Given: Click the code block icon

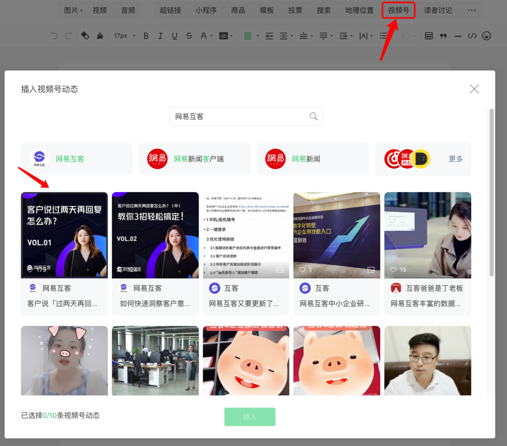Looking at the screenshot, I should click(x=472, y=36).
